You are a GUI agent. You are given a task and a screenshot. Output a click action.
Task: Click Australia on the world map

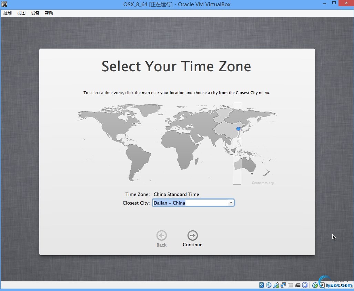click(245, 165)
